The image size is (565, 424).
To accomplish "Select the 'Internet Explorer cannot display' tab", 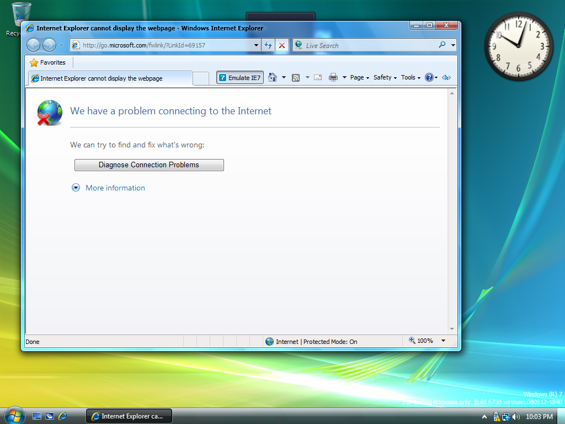I will (x=110, y=78).
